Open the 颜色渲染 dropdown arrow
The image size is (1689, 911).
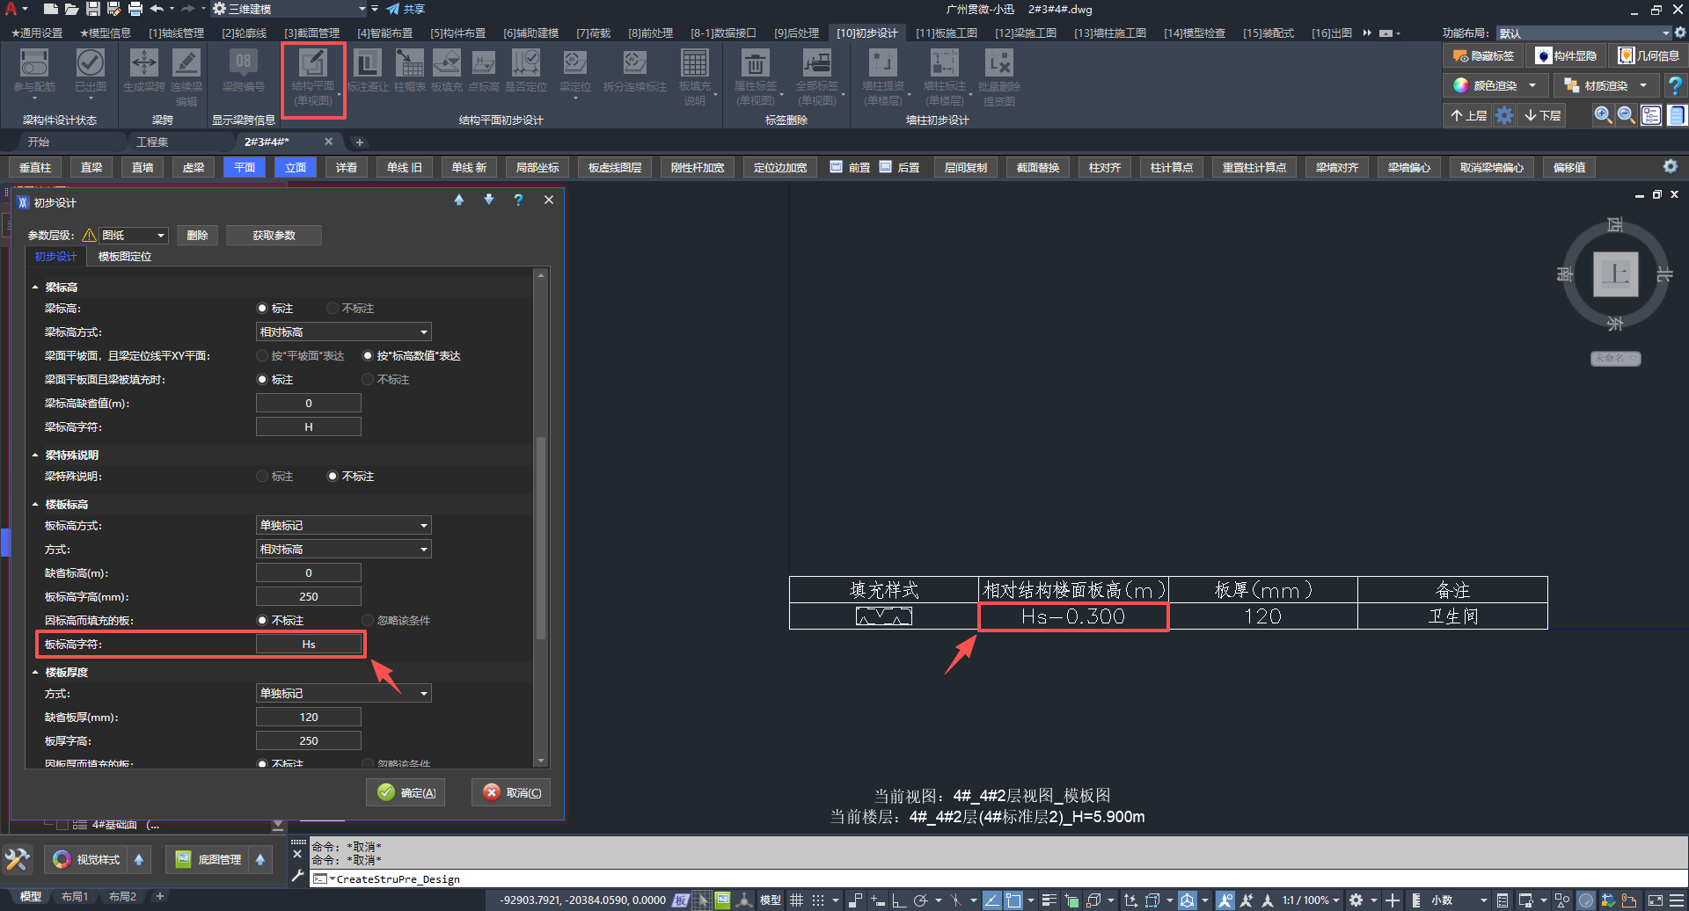coord(1532,85)
